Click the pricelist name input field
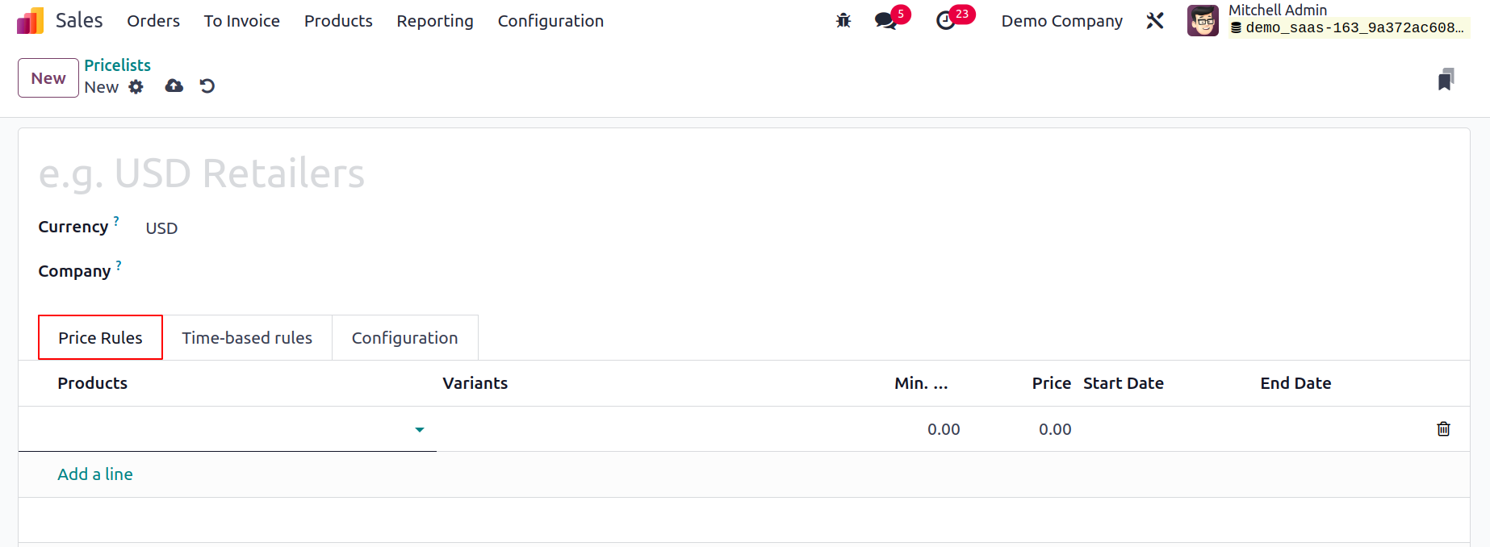The image size is (1490, 547). (x=743, y=173)
